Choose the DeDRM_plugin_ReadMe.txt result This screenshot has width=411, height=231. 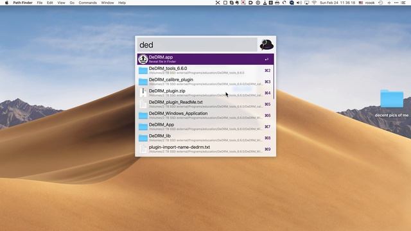[205, 104]
